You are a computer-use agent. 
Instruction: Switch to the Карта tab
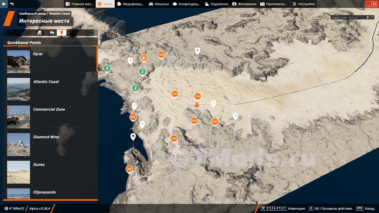105,4
